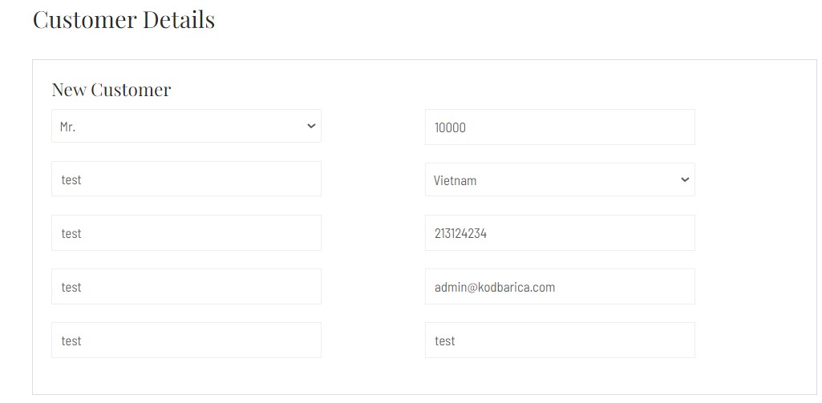This screenshot has height=403, width=822.
Task: Open the Mr. title dropdown
Action: point(186,126)
